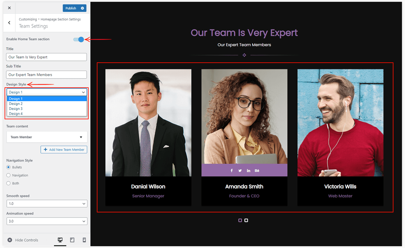Click Founder & CEO role text
Image resolution: width=405 pixels, height=248 pixels.
pyautogui.click(x=244, y=196)
